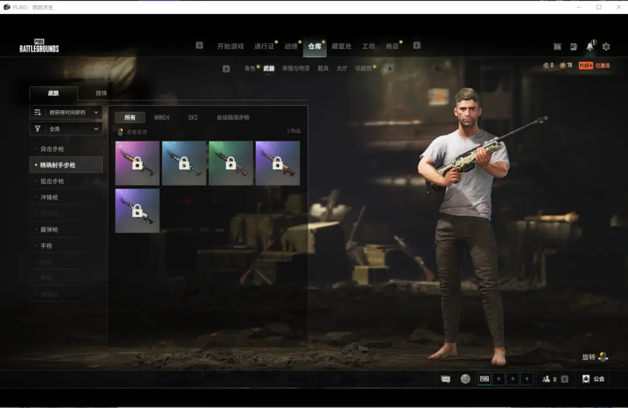This screenshot has height=408, width=628.
Task: Click the first plus slot to invite teammate
Action: (499, 379)
